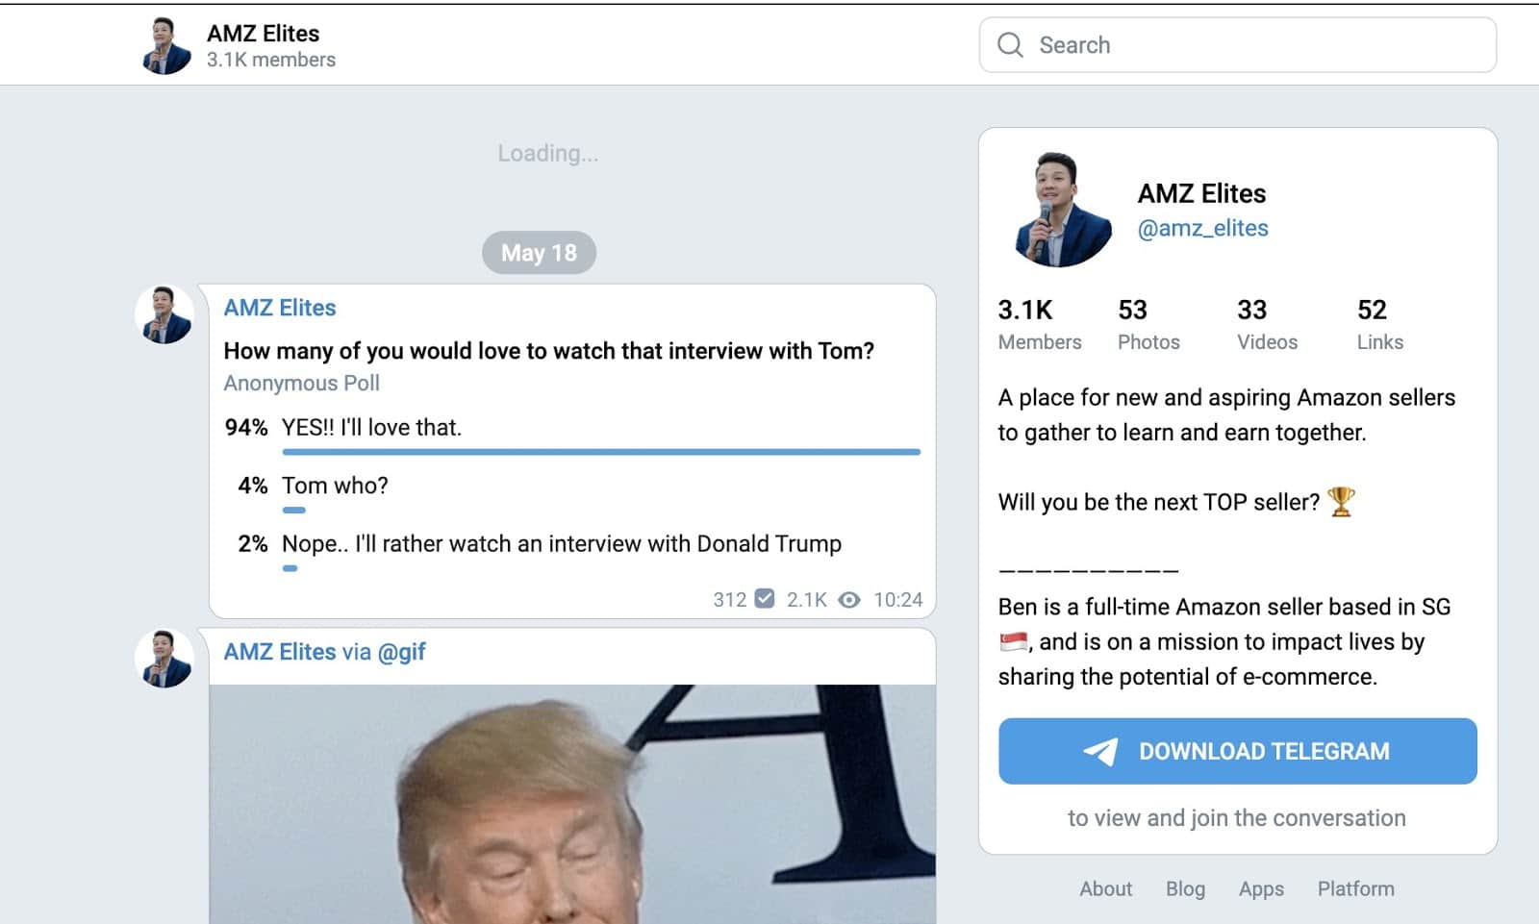
Task: Open the @amz_elites handle link
Action: point(1202,229)
